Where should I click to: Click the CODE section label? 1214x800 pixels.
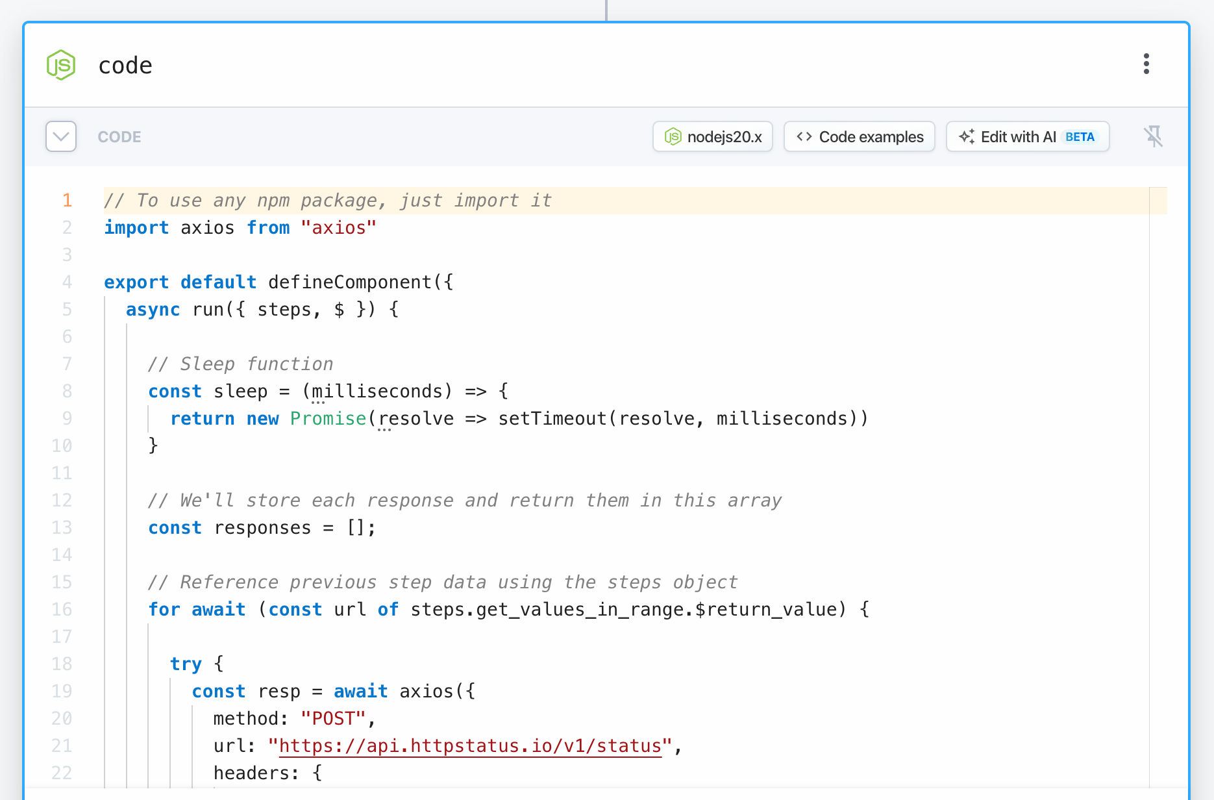coord(119,137)
